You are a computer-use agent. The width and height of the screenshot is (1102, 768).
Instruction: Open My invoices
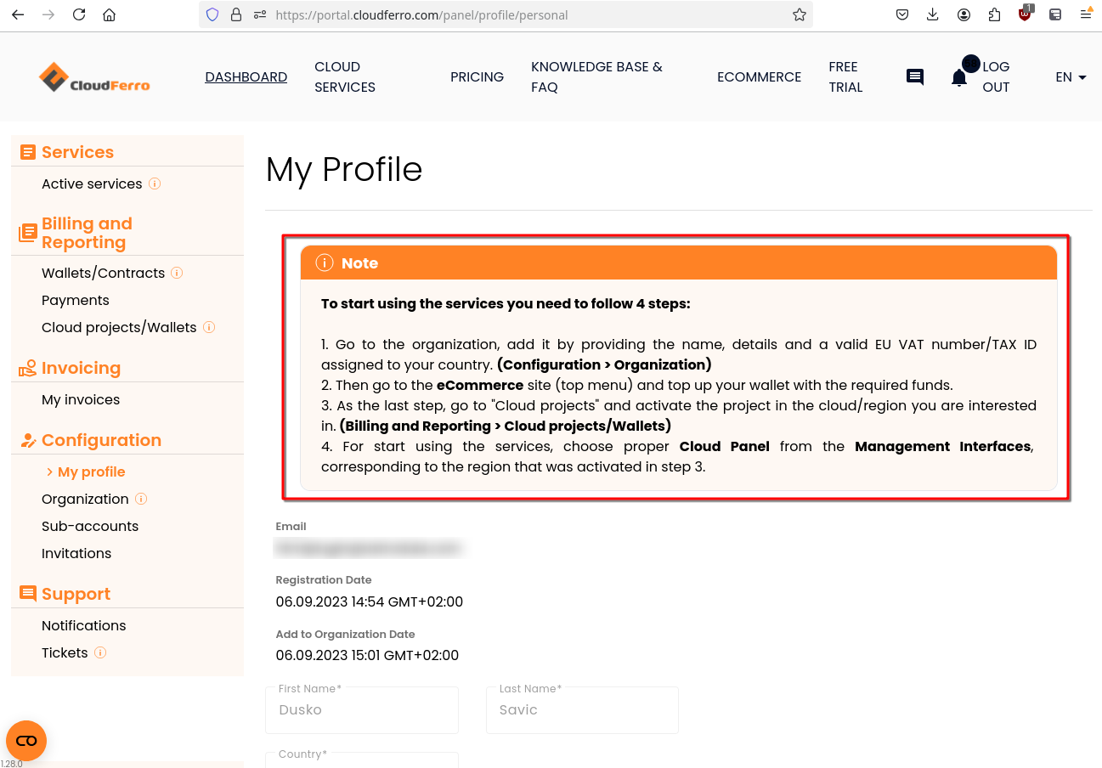(x=81, y=399)
